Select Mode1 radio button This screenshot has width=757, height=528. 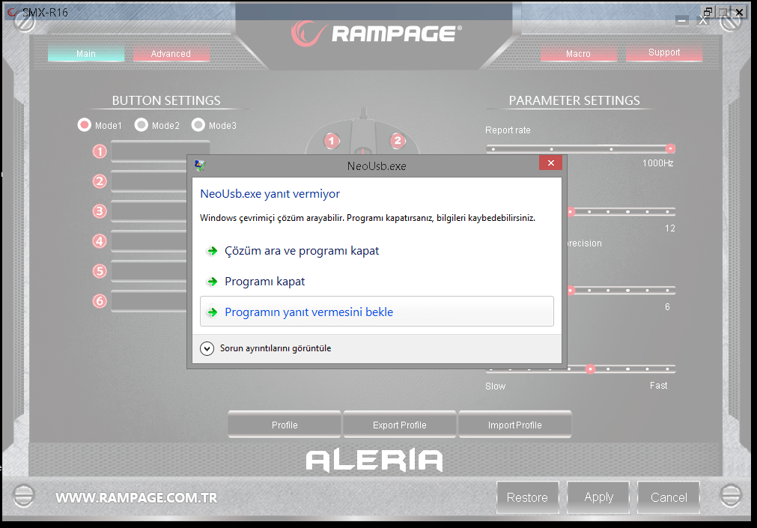tap(85, 125)
